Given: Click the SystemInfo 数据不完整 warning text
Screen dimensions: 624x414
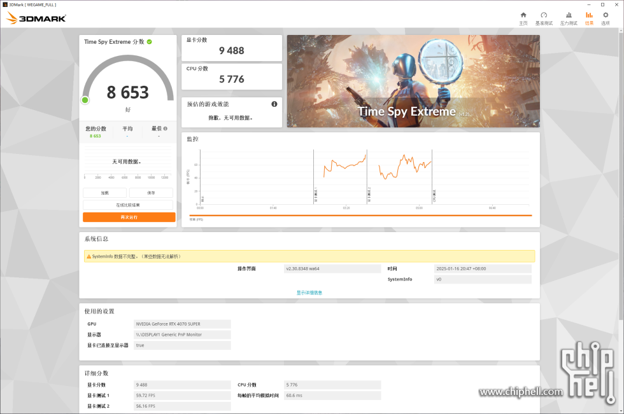Looking at the screenshot, I should 136,257.
